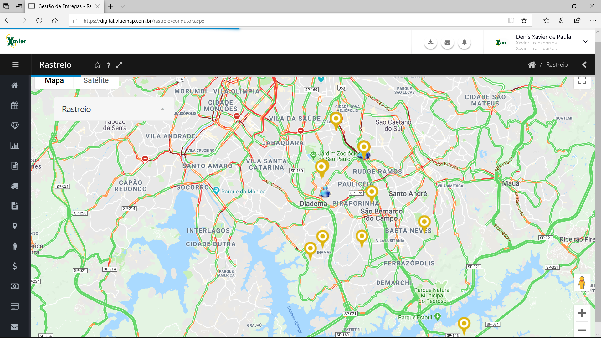Viewport: 601px width, 338px height.
Task: Open the map pin icon in the sidebar
Action: [15, 226]
